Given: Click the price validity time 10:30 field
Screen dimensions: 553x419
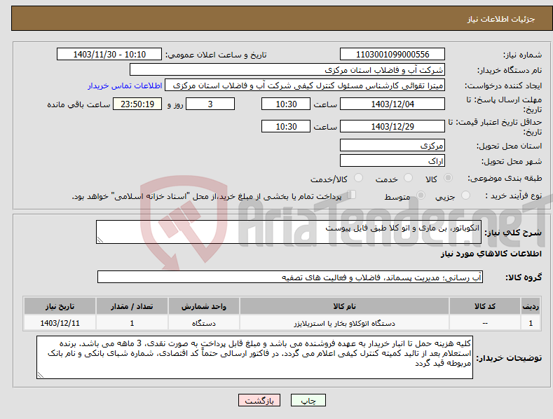Looking at the screenshot, I should click(x=286, y=126).
